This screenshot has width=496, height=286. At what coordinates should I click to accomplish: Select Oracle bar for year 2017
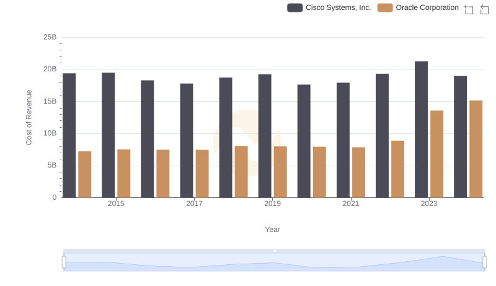[202, 174]
